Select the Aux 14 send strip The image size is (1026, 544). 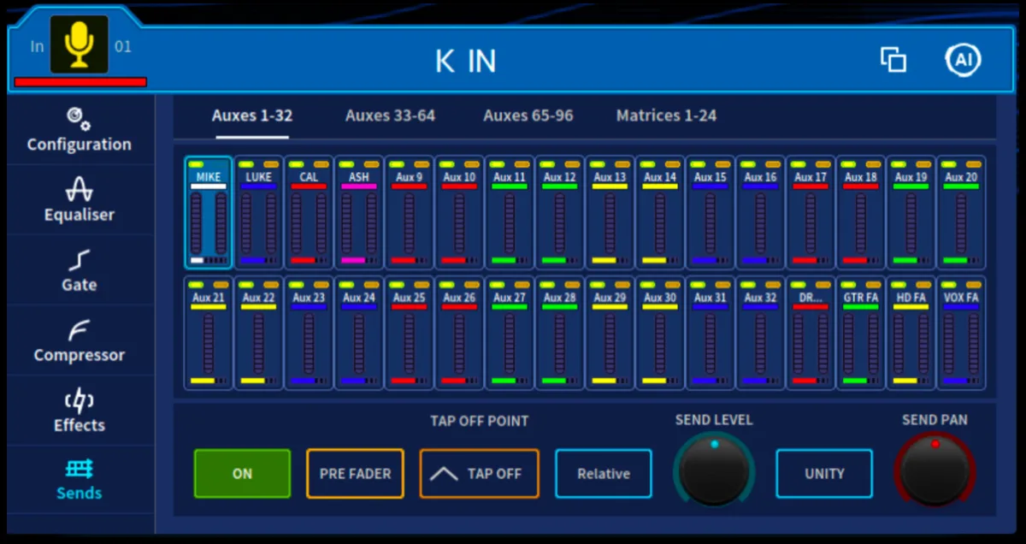point(660,213)
